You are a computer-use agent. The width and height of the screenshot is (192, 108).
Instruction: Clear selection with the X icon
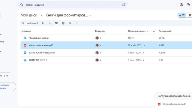click(x=23, y=23)
